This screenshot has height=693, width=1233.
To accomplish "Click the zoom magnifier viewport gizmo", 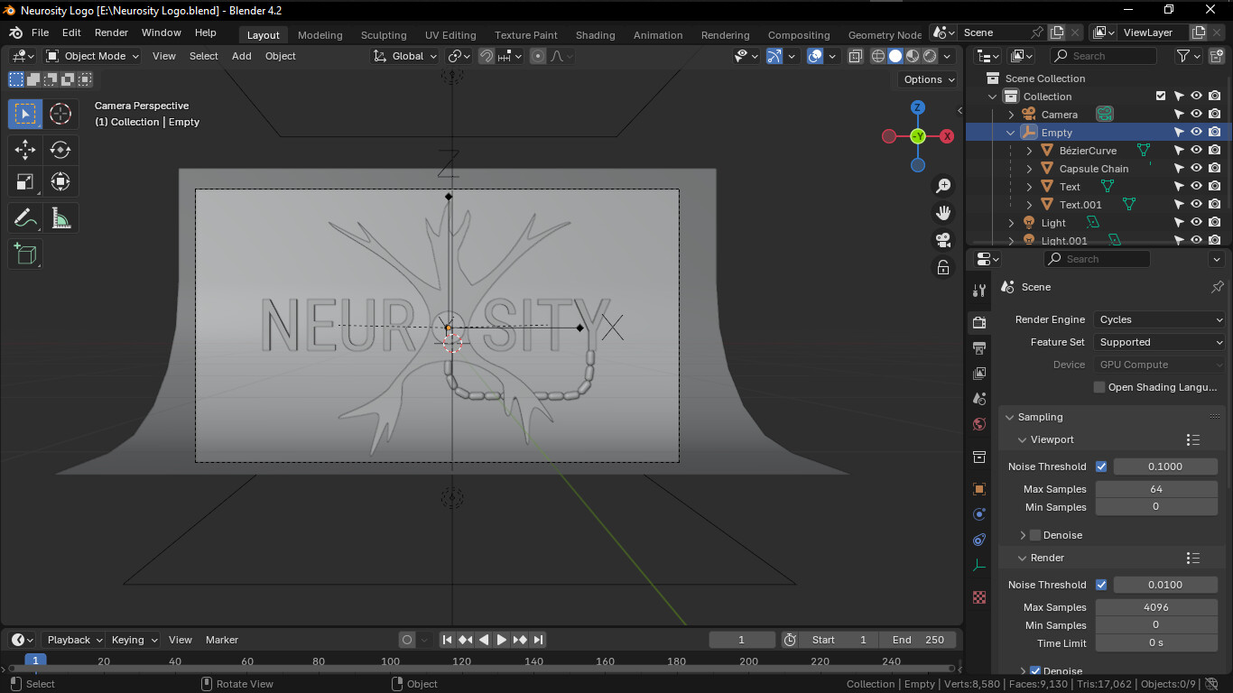I will click(943, 186).
